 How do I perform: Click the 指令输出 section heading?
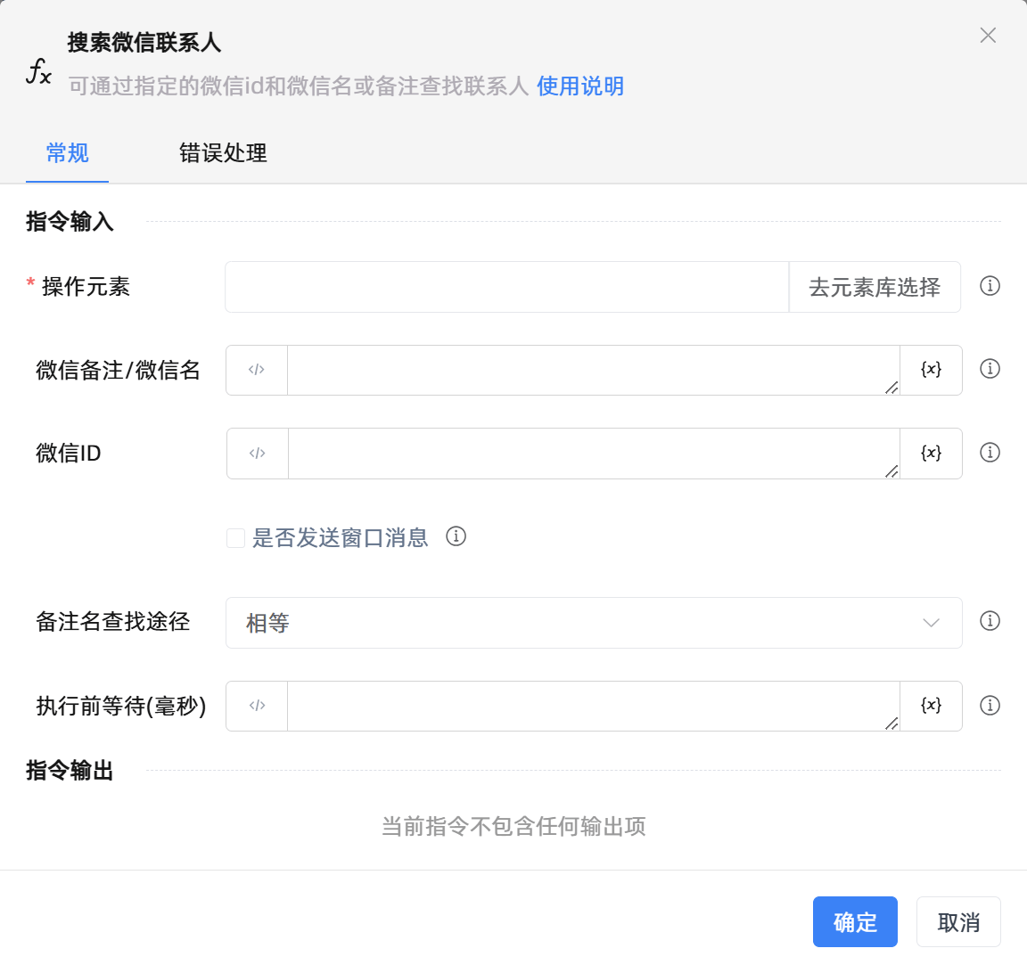(70, 770)
